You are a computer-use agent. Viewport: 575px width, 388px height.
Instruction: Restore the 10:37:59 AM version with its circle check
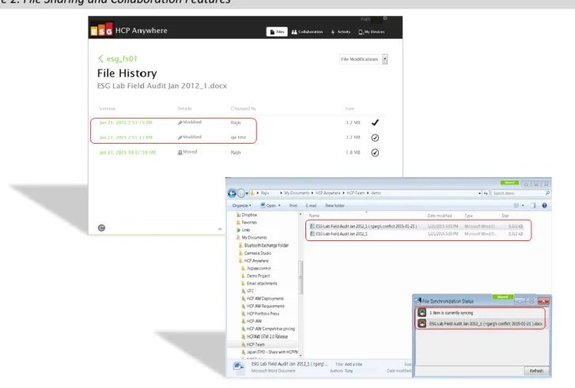pyautogui.click(x=375, y=153)
